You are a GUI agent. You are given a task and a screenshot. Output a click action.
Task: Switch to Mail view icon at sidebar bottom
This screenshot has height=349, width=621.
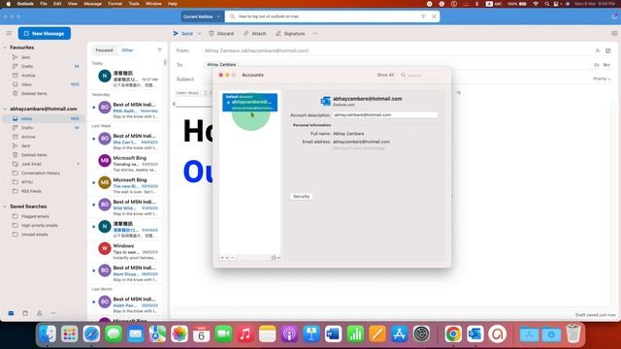point(11,313)
